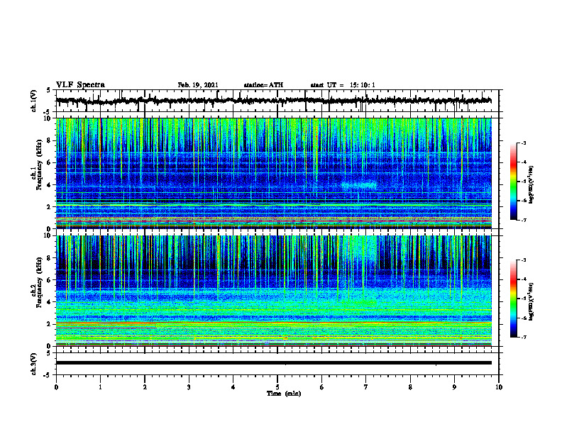This screenshot has width=562, height=434.
Task: Click time axis tick label "7"
Action: point(366,387)
